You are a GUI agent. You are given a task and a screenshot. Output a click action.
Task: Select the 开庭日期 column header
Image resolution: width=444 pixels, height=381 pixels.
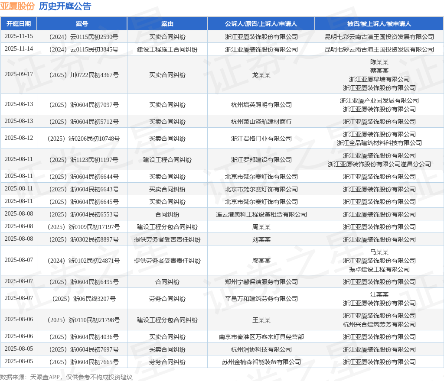[19, 24]
